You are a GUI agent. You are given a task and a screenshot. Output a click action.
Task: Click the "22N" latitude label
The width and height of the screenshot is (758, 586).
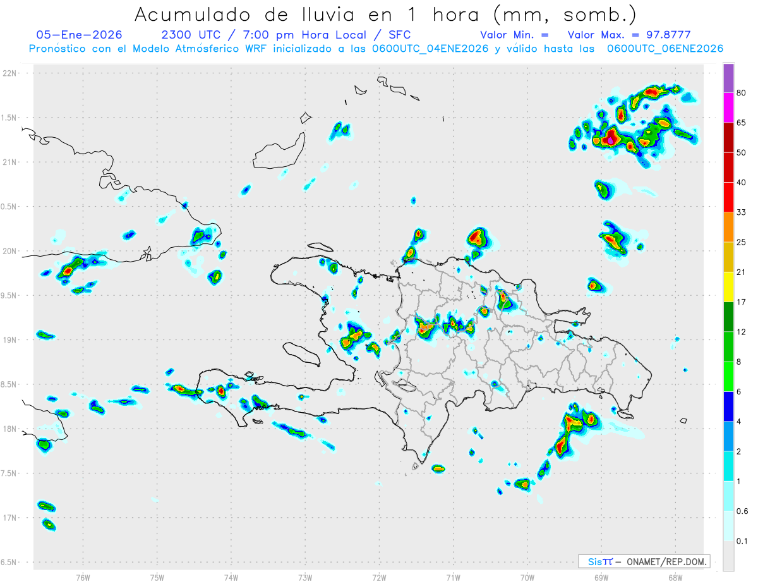10,73
